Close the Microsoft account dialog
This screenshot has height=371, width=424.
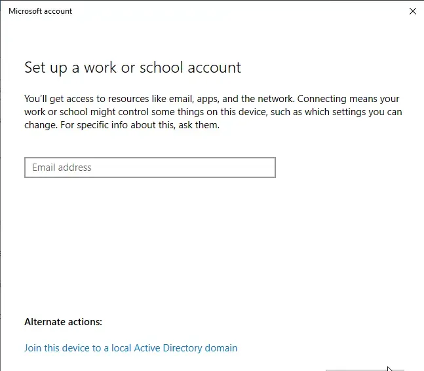pyautogui.click(x=412, y=11)
